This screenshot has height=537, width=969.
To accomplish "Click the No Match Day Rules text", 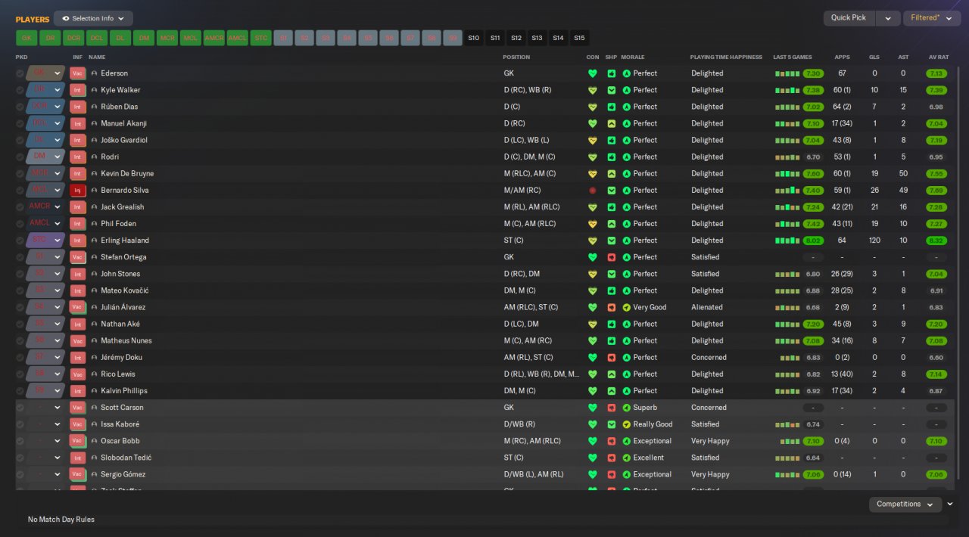I will point(61,520).
